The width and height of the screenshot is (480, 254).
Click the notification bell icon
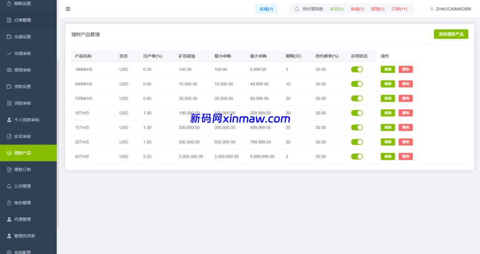click(297, 9)
